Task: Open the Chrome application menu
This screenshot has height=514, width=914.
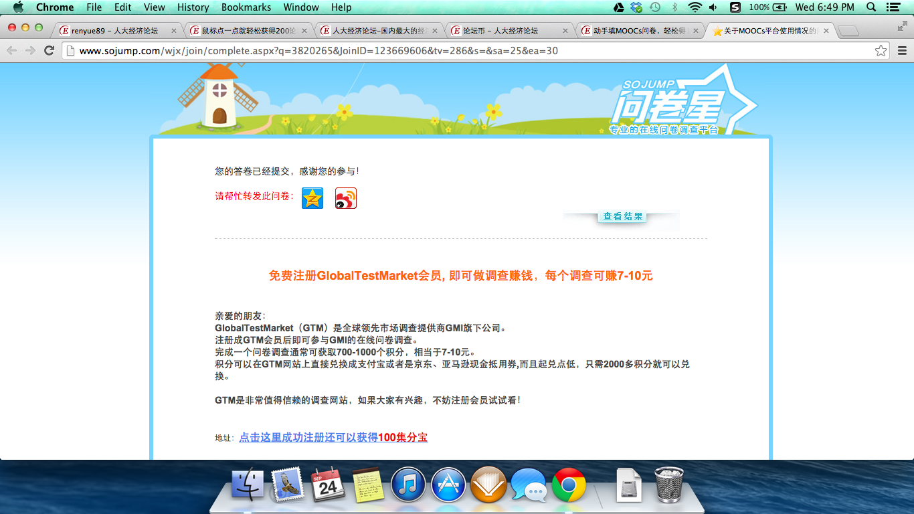Action: (55, 7)
